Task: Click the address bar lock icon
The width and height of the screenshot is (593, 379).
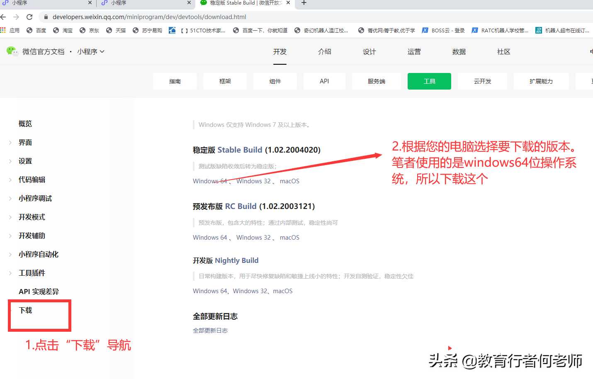Action: pos(46,17)
